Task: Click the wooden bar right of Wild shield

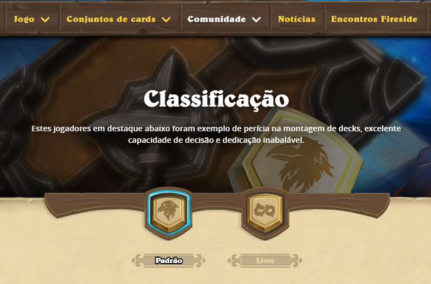Action: [x=339, y=204]
